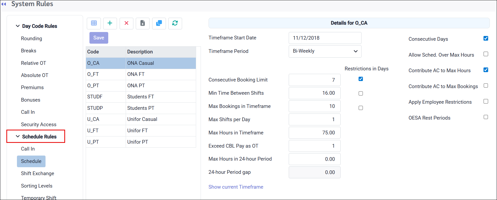Click the grid view toolbar icon
This screenshot has width=497, height=200.
94,23
